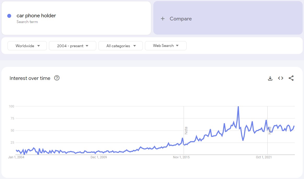Expand the All categories dropdown
Screen dimensions: 304x179
coord(120,46)
